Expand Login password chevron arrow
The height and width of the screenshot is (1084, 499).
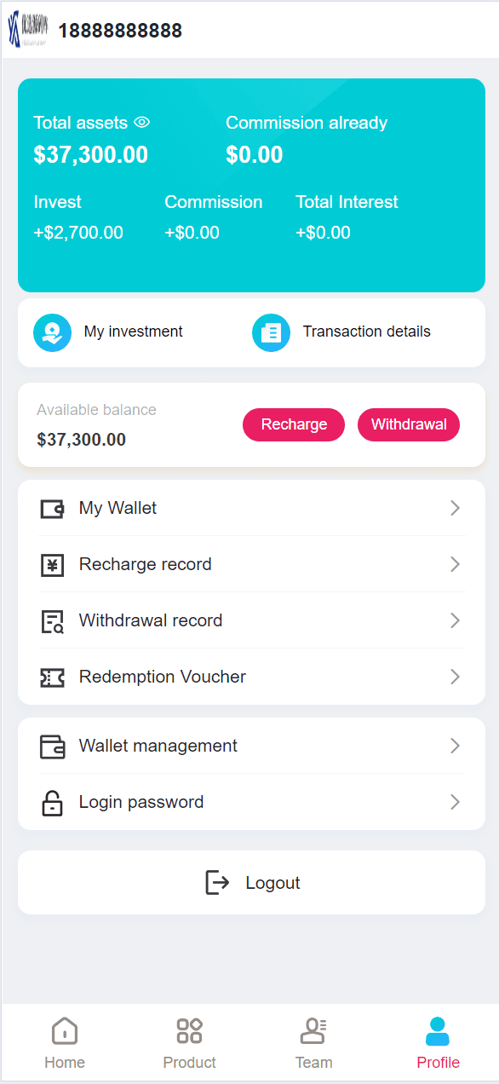pyautogui.click(x=455, y=803)
